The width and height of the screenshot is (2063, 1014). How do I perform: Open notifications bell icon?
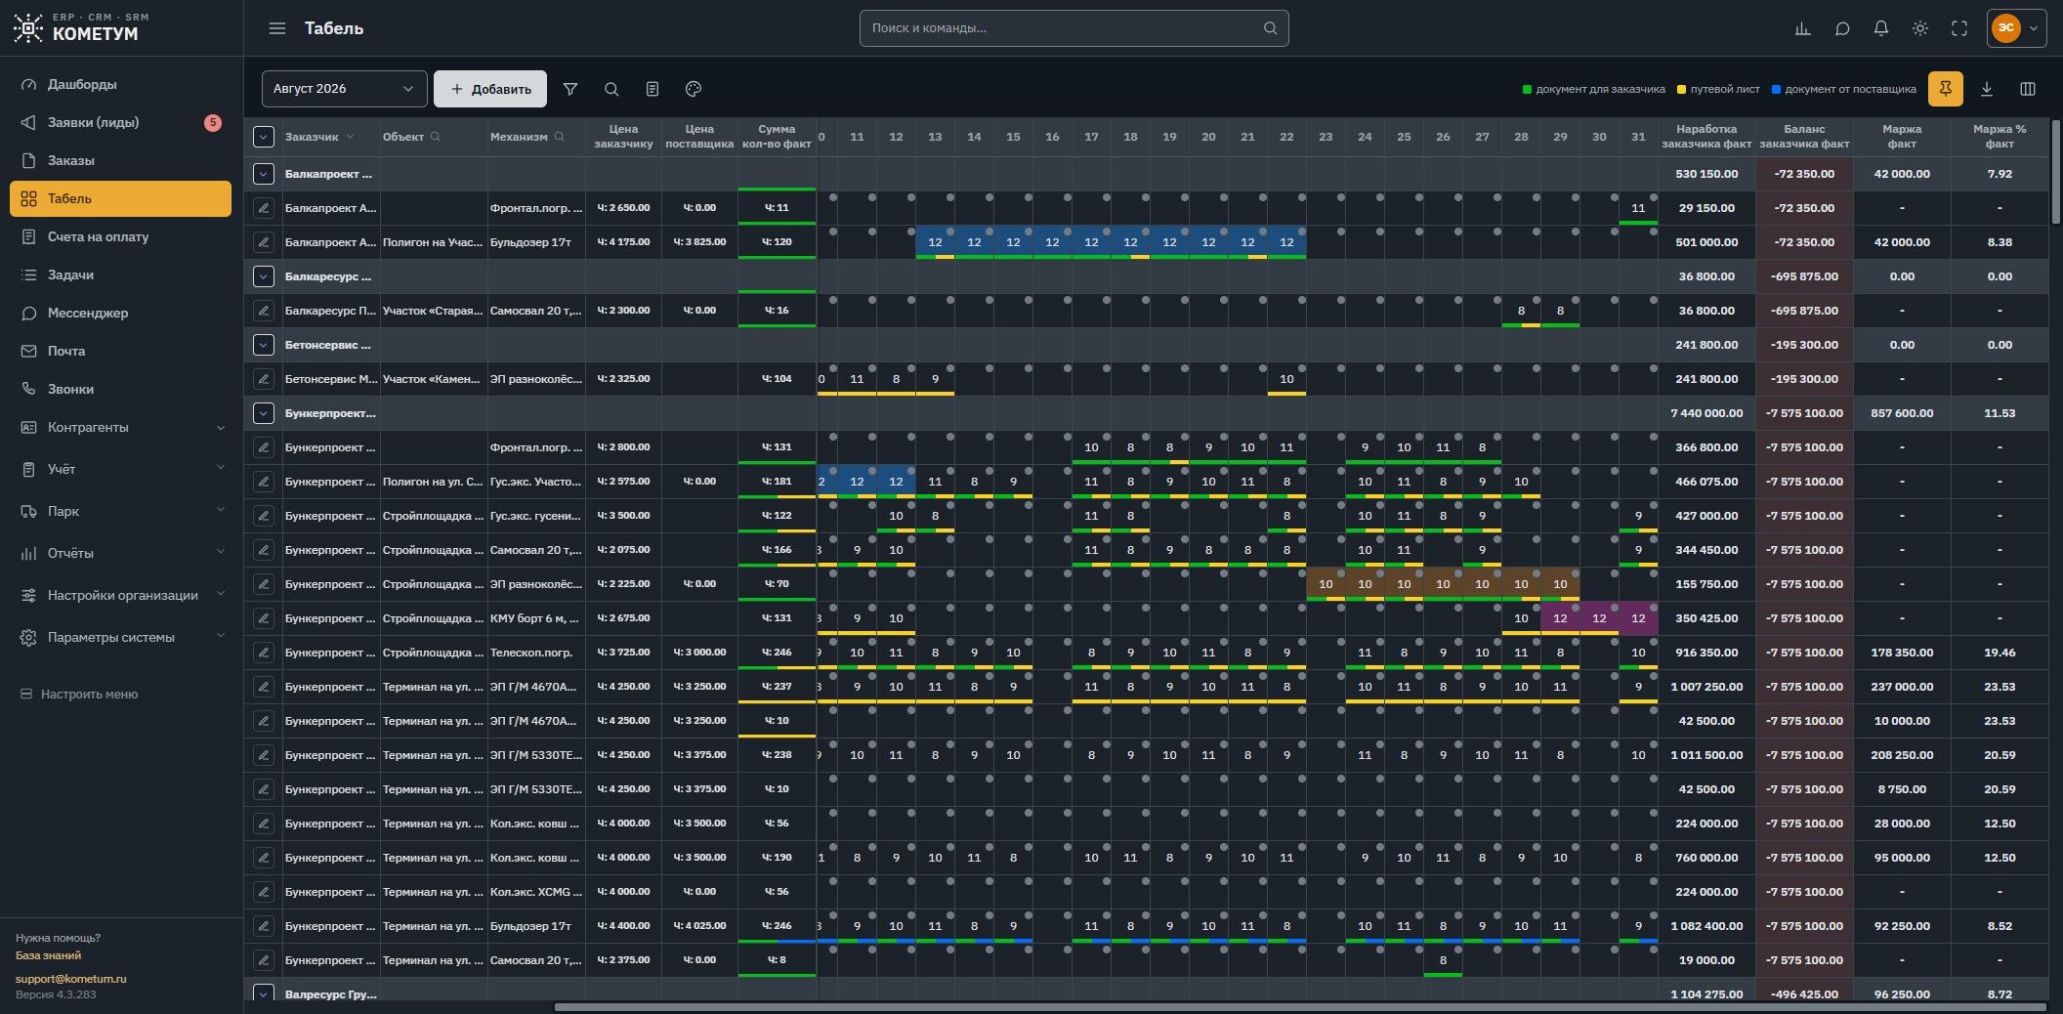pyautogui.click(x=1880, y=28)
